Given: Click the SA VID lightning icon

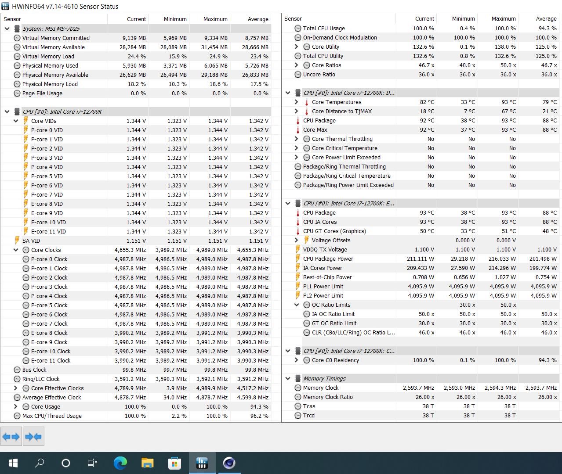Looking at the screenshot, I should click(x=17, y=241).
